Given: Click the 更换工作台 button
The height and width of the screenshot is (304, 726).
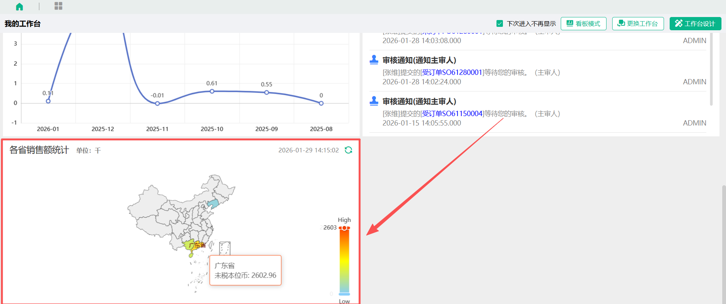Looking at the screenshot, I should click(638, 23).
